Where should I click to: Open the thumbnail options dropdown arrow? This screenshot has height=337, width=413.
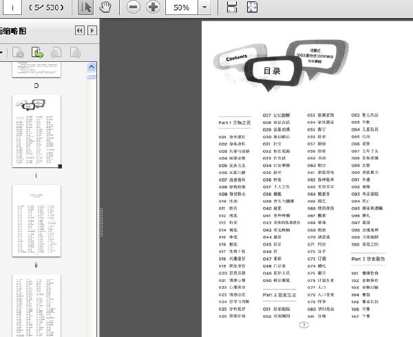pyautogui.click(x=1, y=53)
